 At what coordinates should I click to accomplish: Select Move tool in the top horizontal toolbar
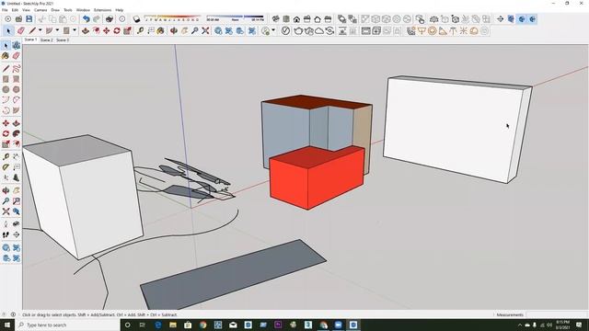point(107,30)
